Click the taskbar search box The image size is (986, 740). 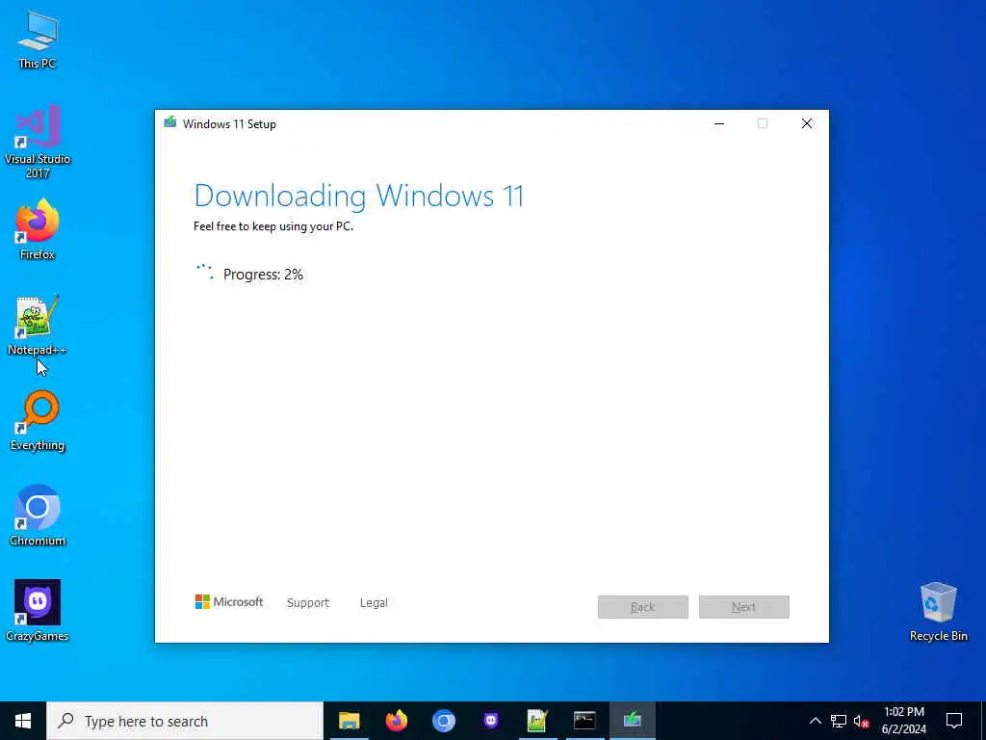(x=185, y=721)
